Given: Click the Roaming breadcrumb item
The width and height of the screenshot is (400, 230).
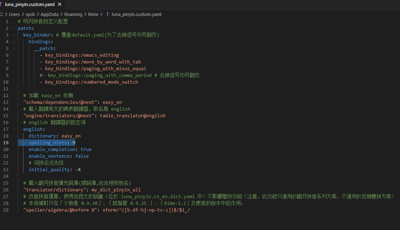Looking at the screenshot, I should [x=73, y=14].
